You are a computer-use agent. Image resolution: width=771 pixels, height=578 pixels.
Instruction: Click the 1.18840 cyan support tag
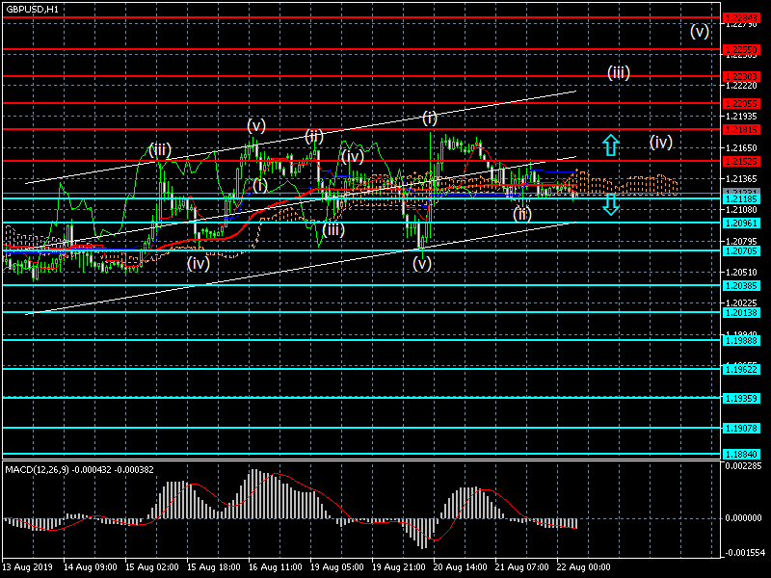click(x=741, y=454)
